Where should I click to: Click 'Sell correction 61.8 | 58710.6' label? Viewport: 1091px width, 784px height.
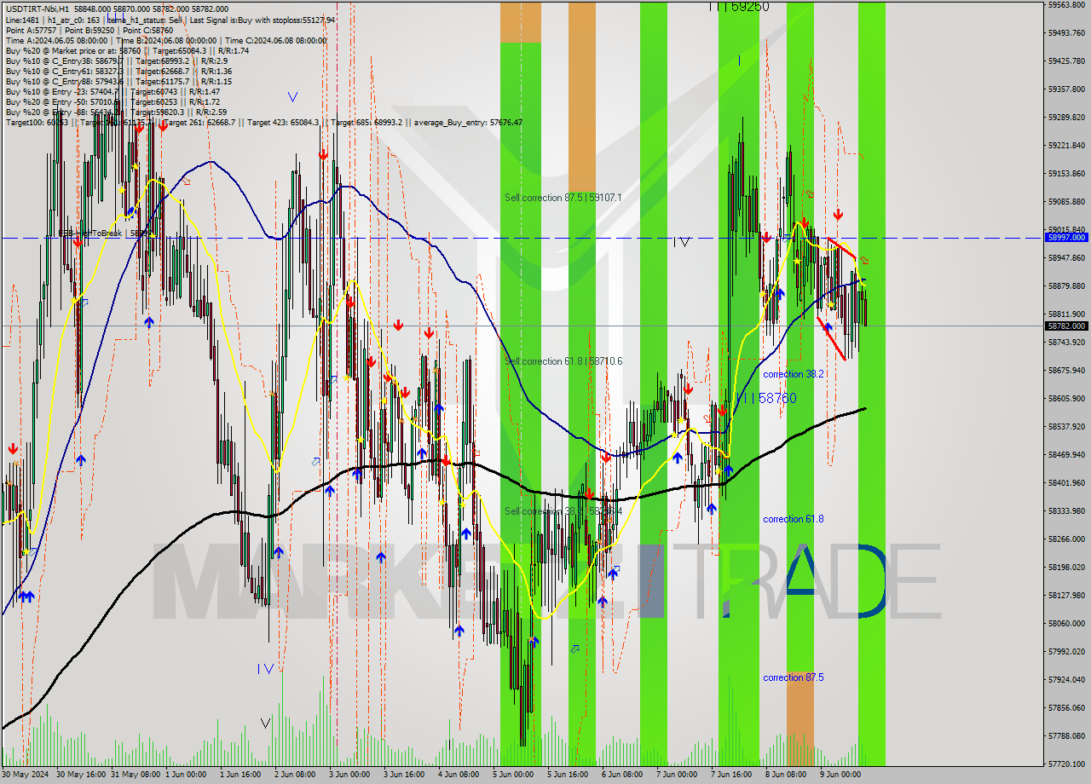pyautogui.click(x=563, y=361)
